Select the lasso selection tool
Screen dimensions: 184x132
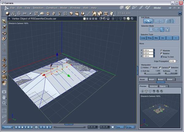pyautogui.click(x=4, y=116)
